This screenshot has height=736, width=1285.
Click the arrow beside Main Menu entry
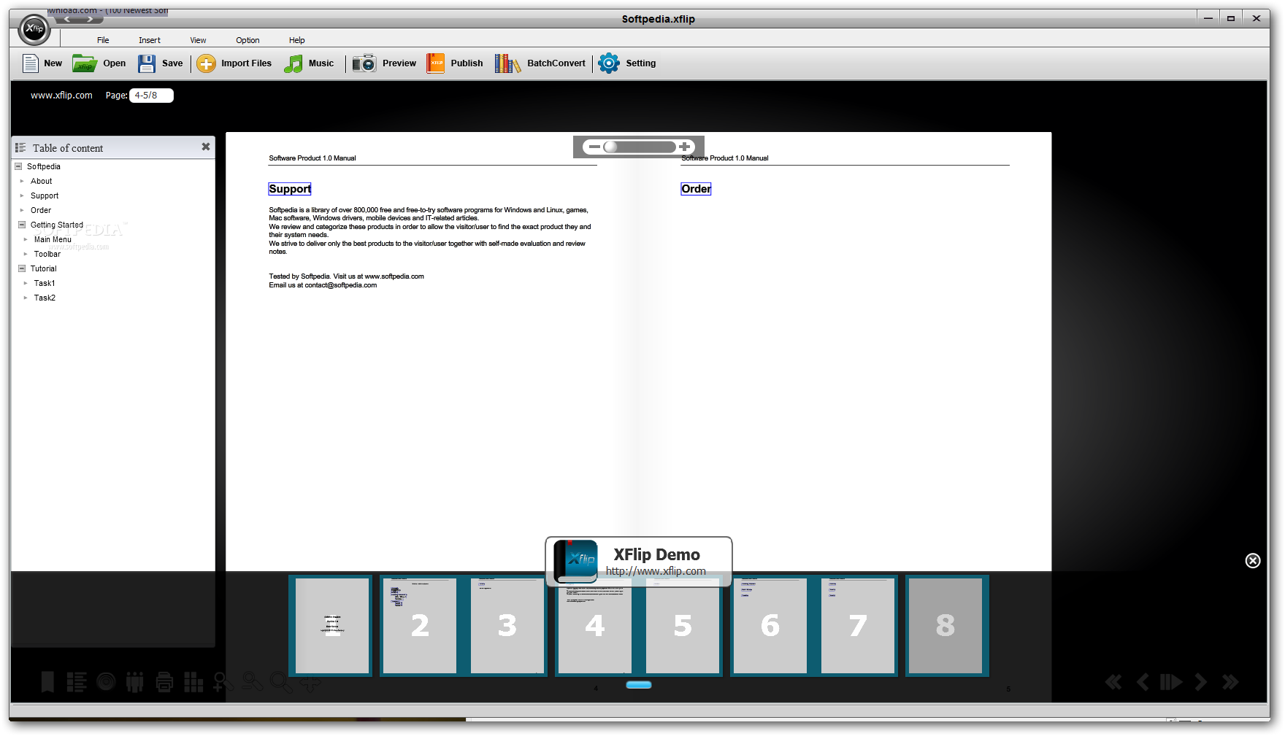[x=26, y=239]
